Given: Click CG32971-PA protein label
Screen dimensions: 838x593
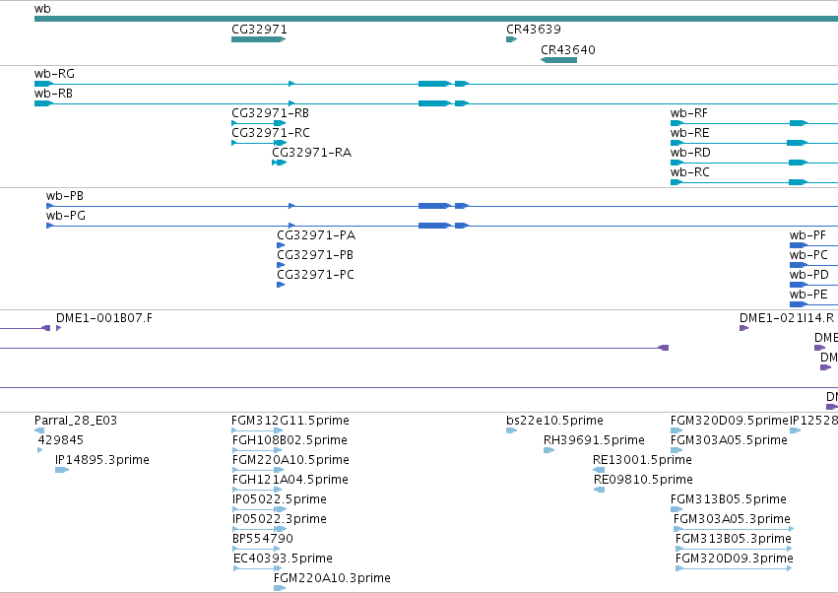Looking at the screenshot, I should [316, 235].
